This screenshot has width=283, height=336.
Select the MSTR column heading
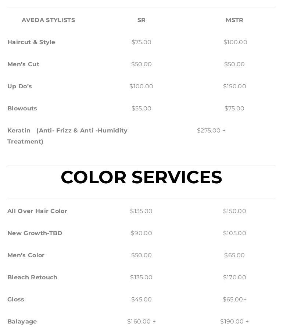coord(234,20)
